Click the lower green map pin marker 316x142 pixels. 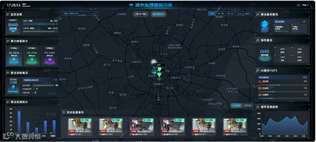[159, 76]
